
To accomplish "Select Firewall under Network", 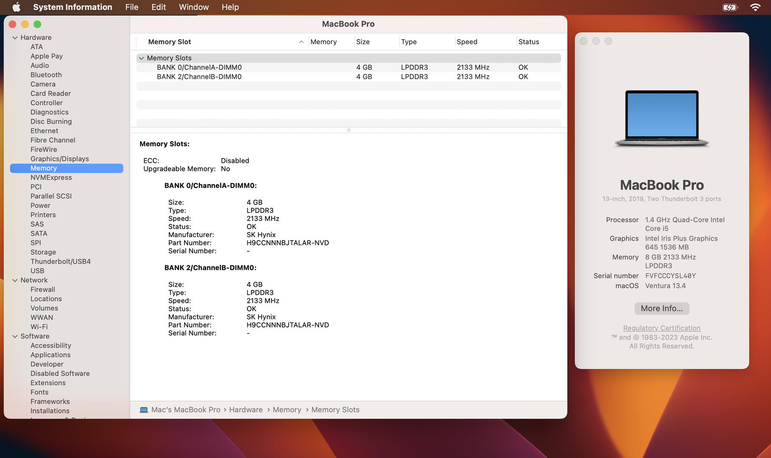I will pyautogui.click(x=42, y=289).
